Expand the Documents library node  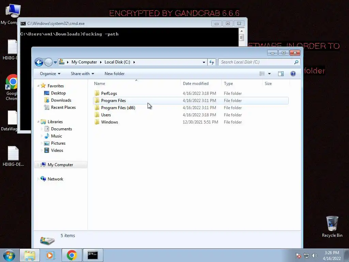click(x=42, y=129)
